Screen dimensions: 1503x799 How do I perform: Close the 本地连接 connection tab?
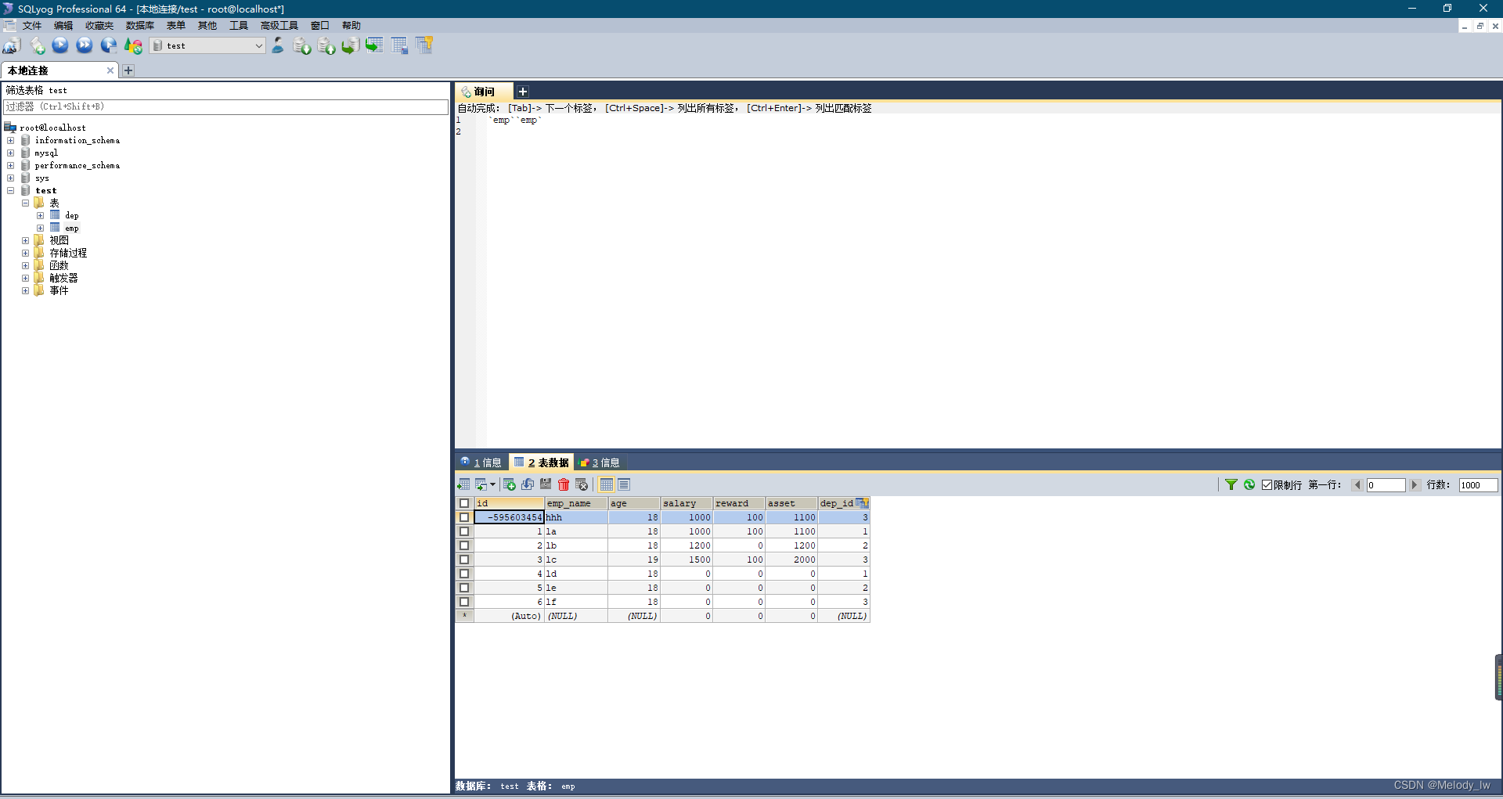110,70
